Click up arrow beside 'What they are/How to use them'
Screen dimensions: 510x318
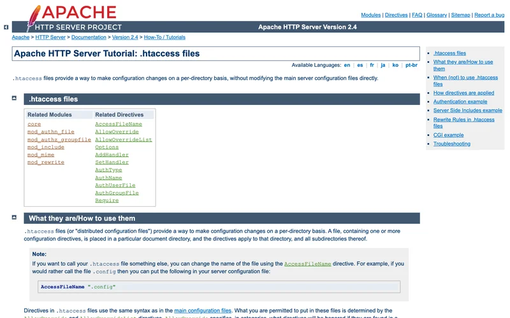(14, 217)
